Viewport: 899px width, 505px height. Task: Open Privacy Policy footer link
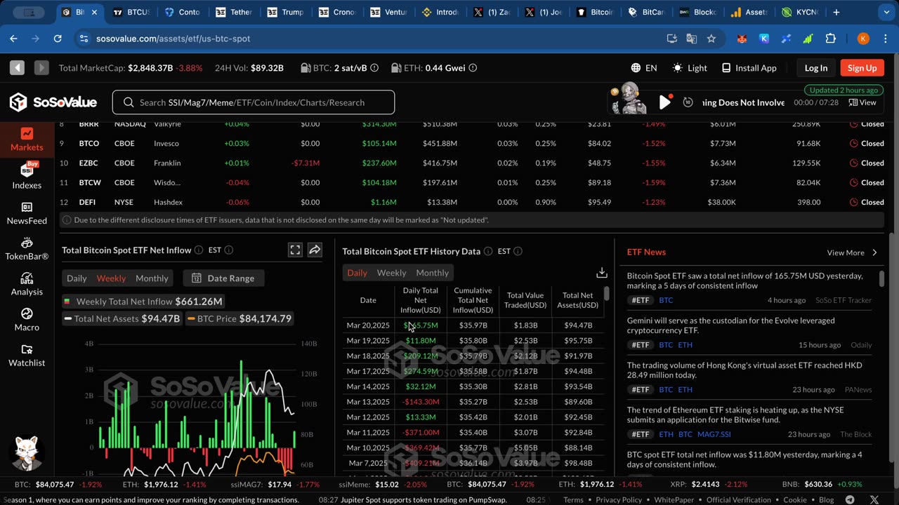pos(619,500)
